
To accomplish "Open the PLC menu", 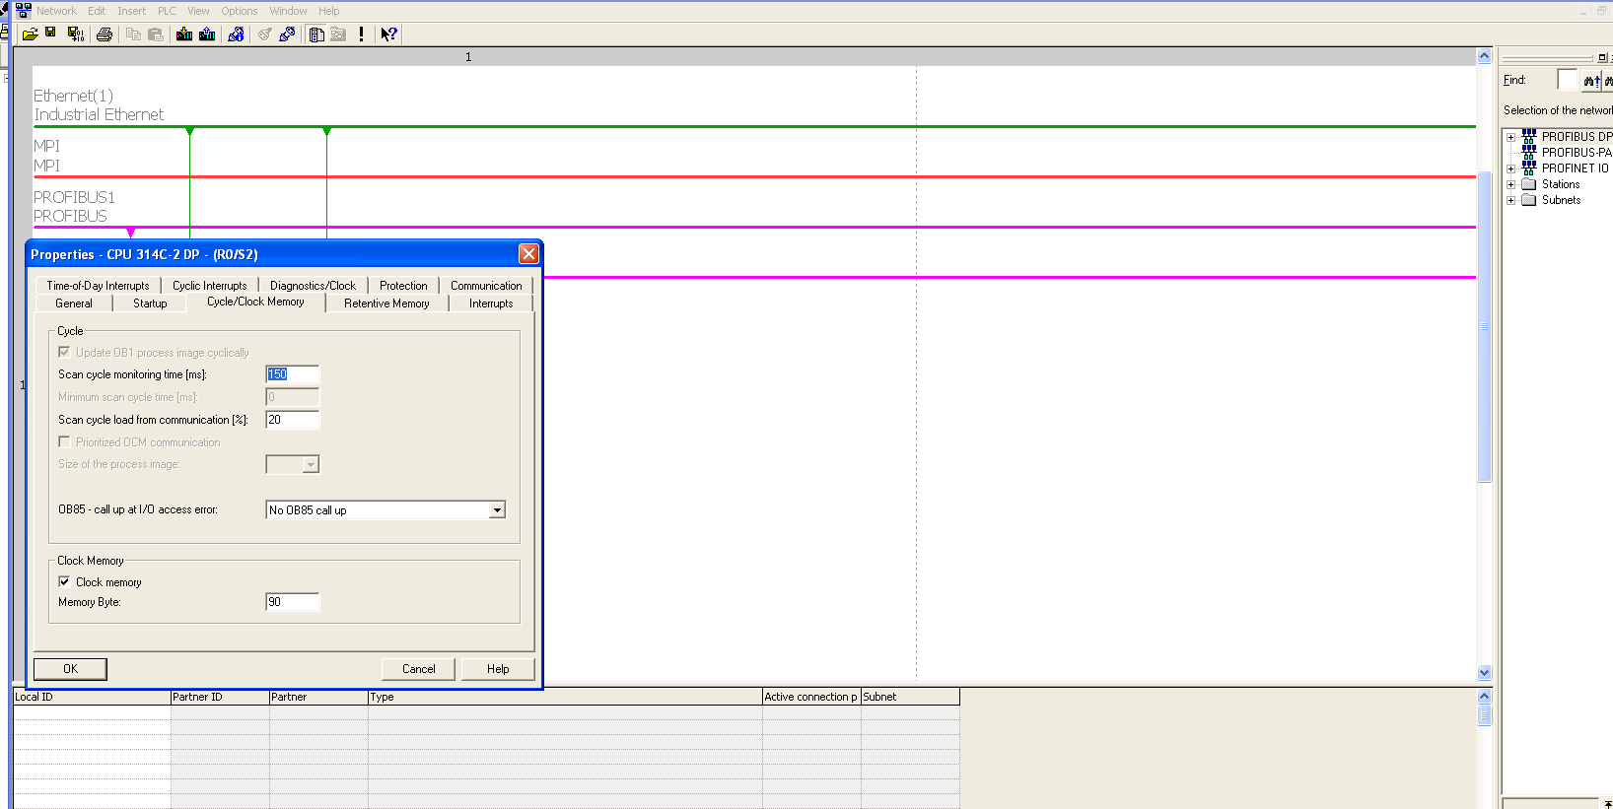I will [167, 11].
